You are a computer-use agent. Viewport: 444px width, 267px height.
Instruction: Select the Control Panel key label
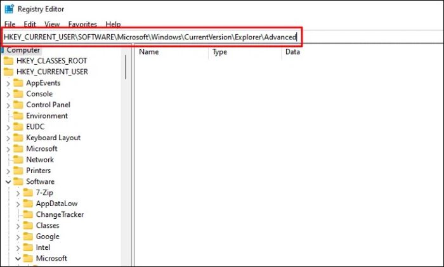[x=48, y=105]
